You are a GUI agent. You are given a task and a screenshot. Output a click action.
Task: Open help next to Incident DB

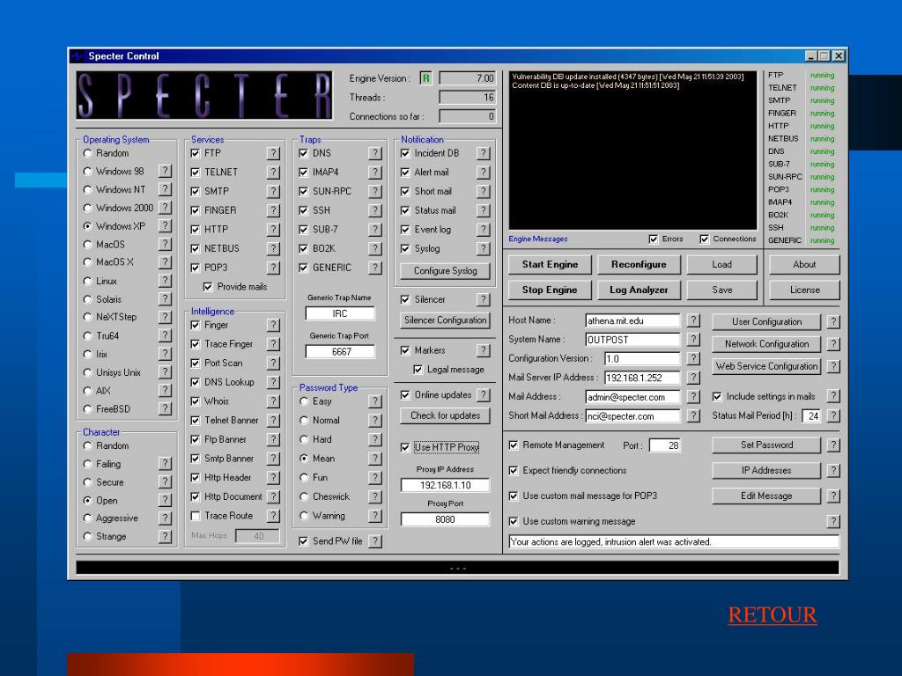click(484, 153)
